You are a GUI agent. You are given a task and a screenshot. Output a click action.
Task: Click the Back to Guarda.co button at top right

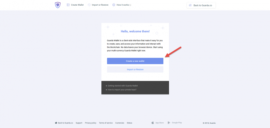point(201,5)
